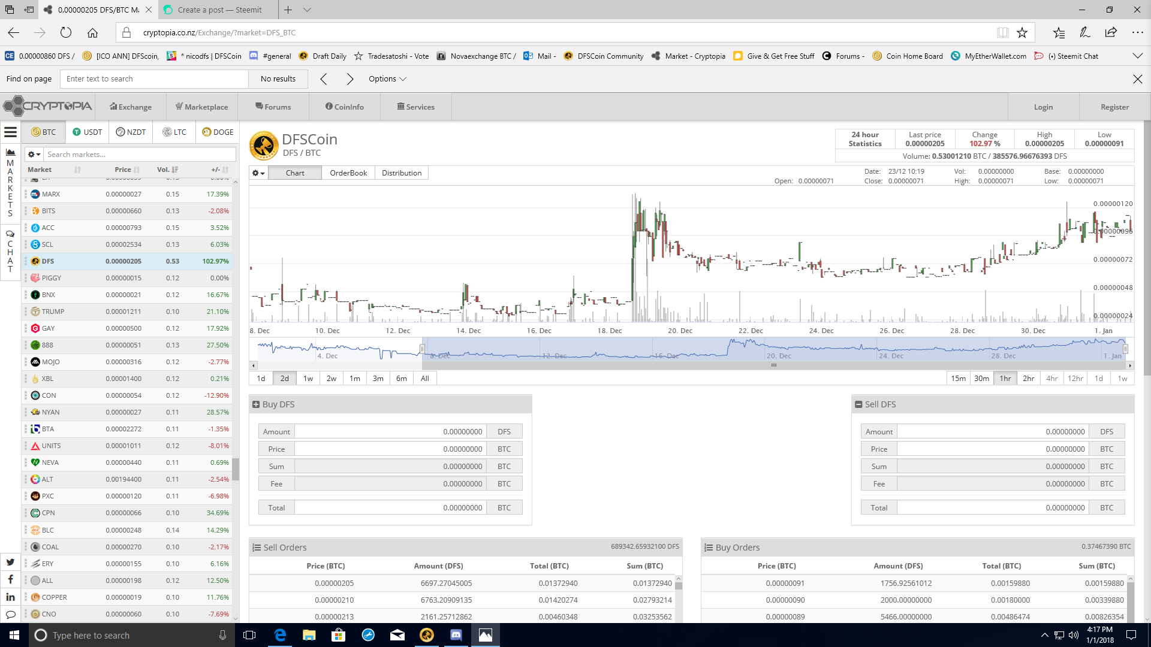Open the Chat bubble icon in the sidebar
The width and height of the screenshot is (1151, 647).
click(10, 234)
